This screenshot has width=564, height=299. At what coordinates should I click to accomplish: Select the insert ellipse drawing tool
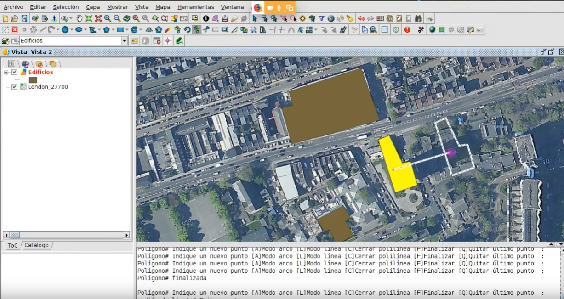tap(79, 30)
